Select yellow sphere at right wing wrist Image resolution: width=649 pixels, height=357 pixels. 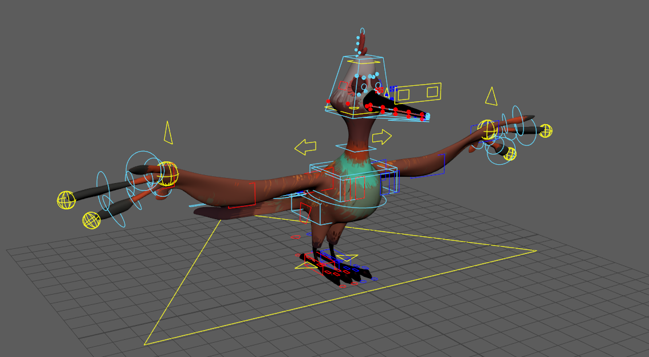(x=487, y=129)
